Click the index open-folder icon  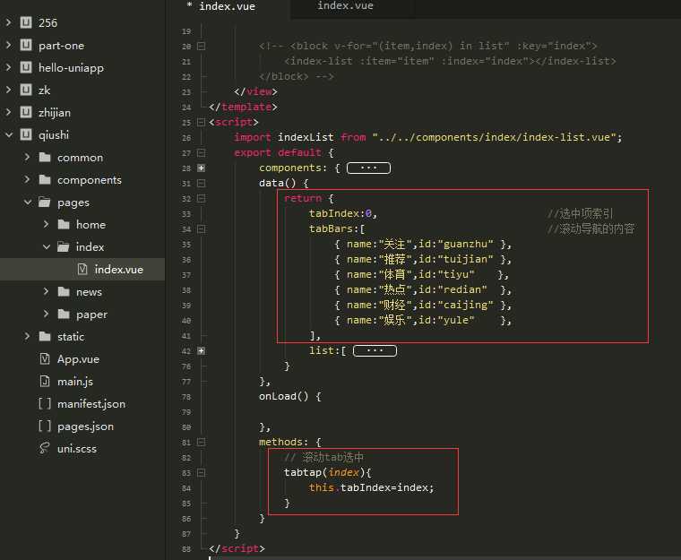pyautogui.click(x=64, y=246)
